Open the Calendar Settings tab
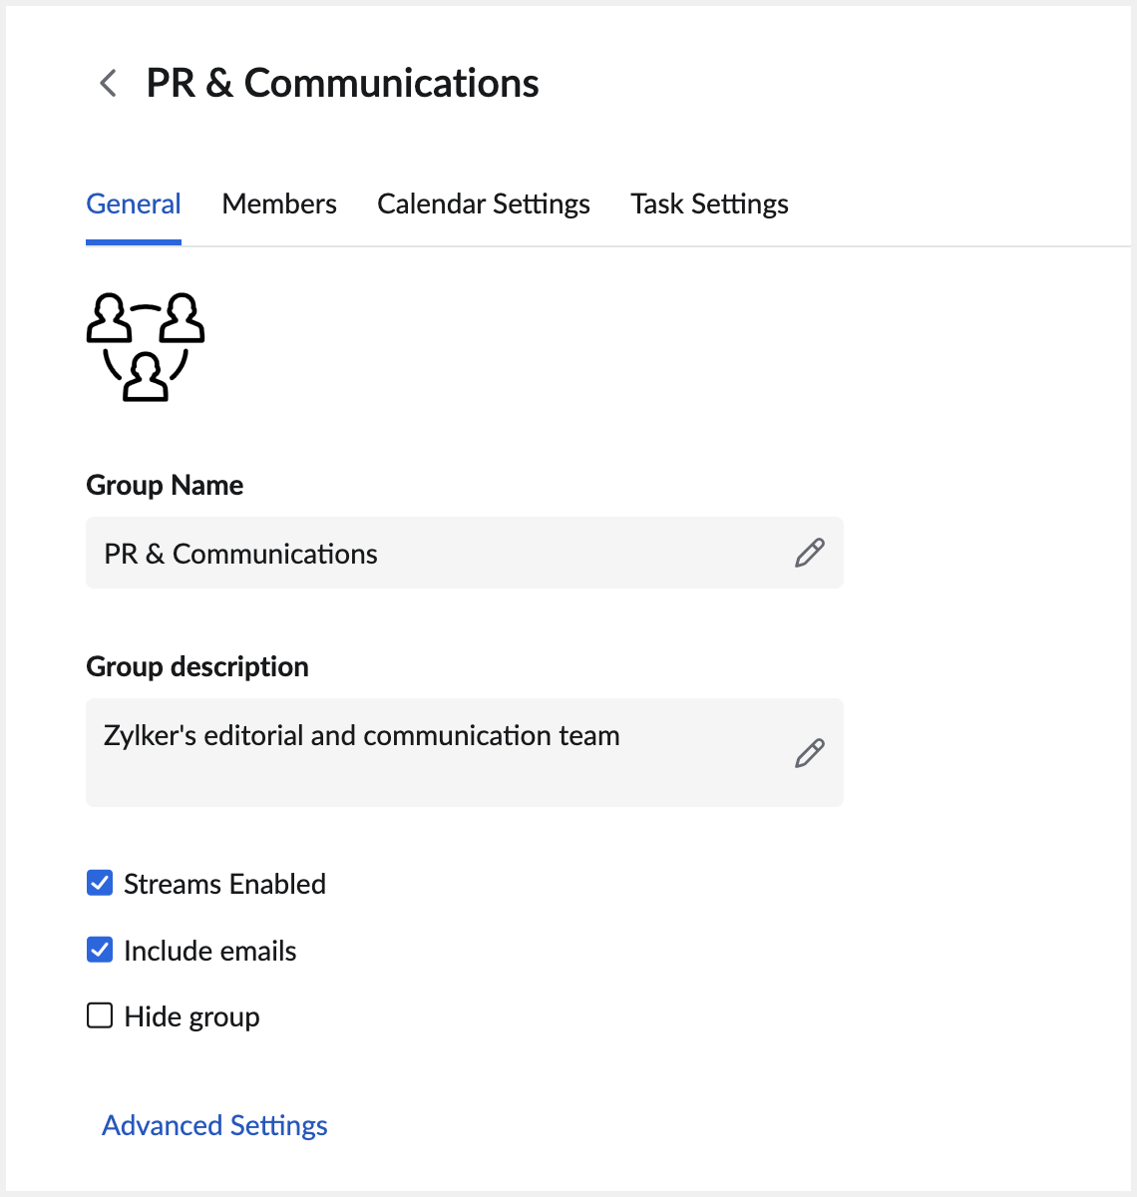Screen dimensions: 1137x1197 coord(484,203)
